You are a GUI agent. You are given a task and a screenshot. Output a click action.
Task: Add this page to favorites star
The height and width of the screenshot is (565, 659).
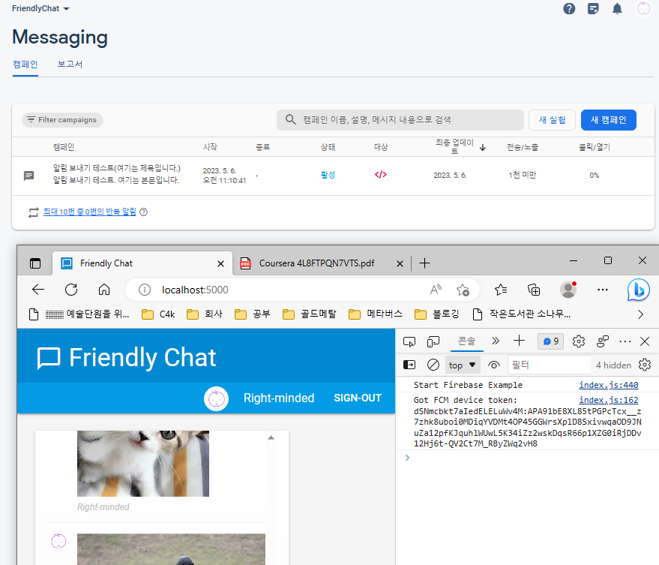(463, 290)
